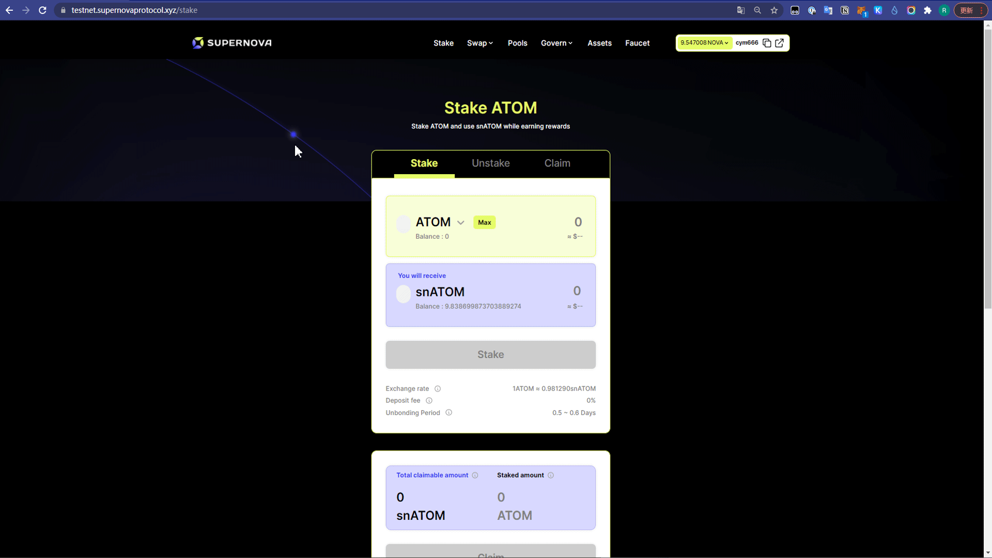Switch to the Claim tab

point(557,163)
